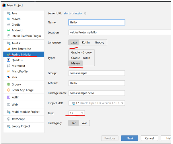Click the Micronaut mu icon

pyautogui.click(x=9, y=66)
